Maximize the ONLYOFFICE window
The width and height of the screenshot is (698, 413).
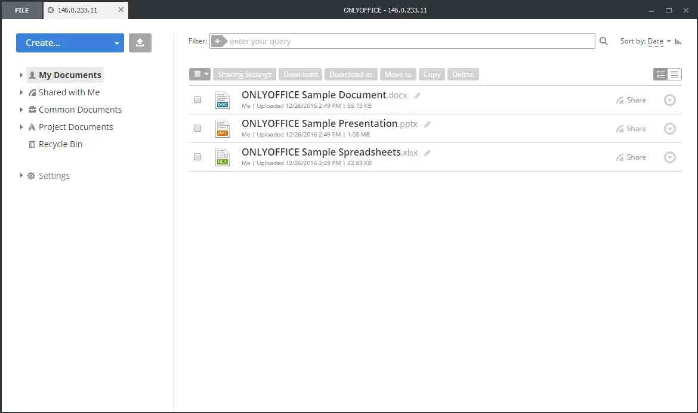(x=668, y=10)
